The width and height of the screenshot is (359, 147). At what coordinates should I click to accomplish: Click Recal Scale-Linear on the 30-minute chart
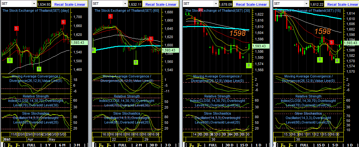(251, 4)
